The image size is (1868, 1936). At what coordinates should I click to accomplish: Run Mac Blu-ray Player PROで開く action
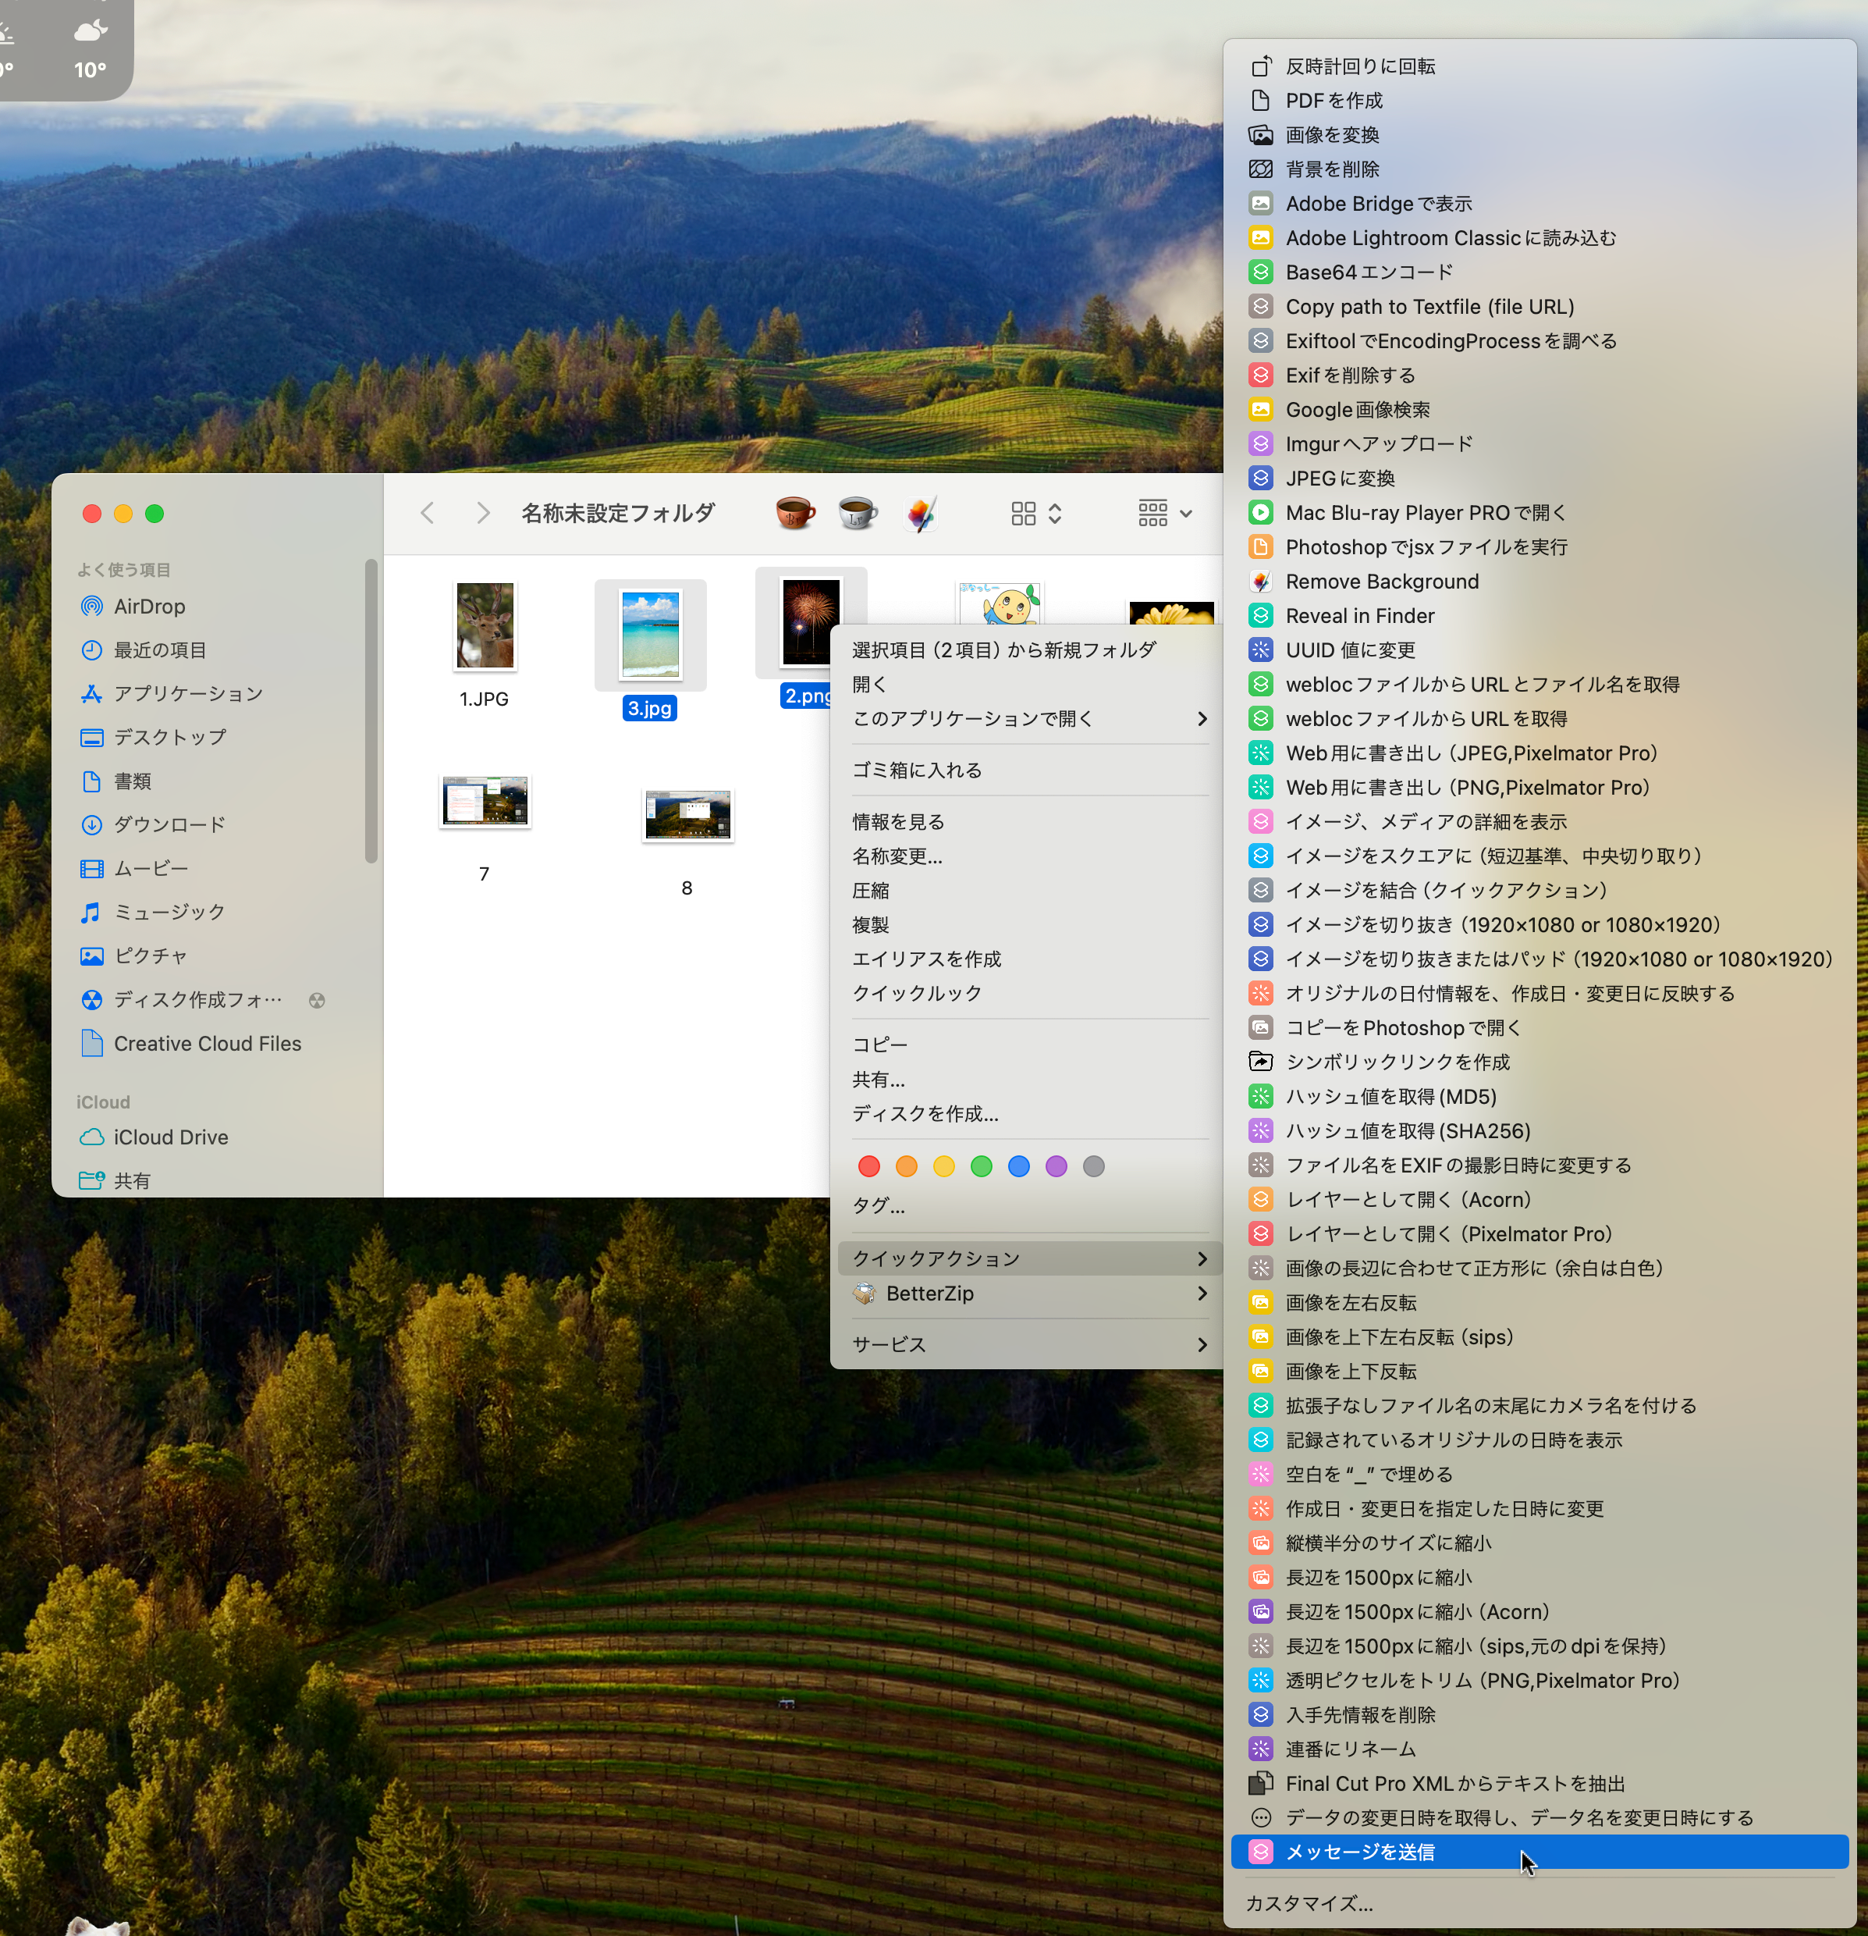coord(1425,513)
